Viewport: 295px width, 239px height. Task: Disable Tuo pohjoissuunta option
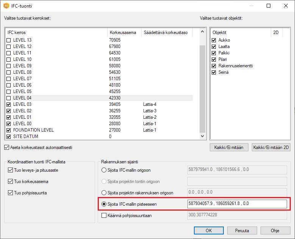click(10, 193)
